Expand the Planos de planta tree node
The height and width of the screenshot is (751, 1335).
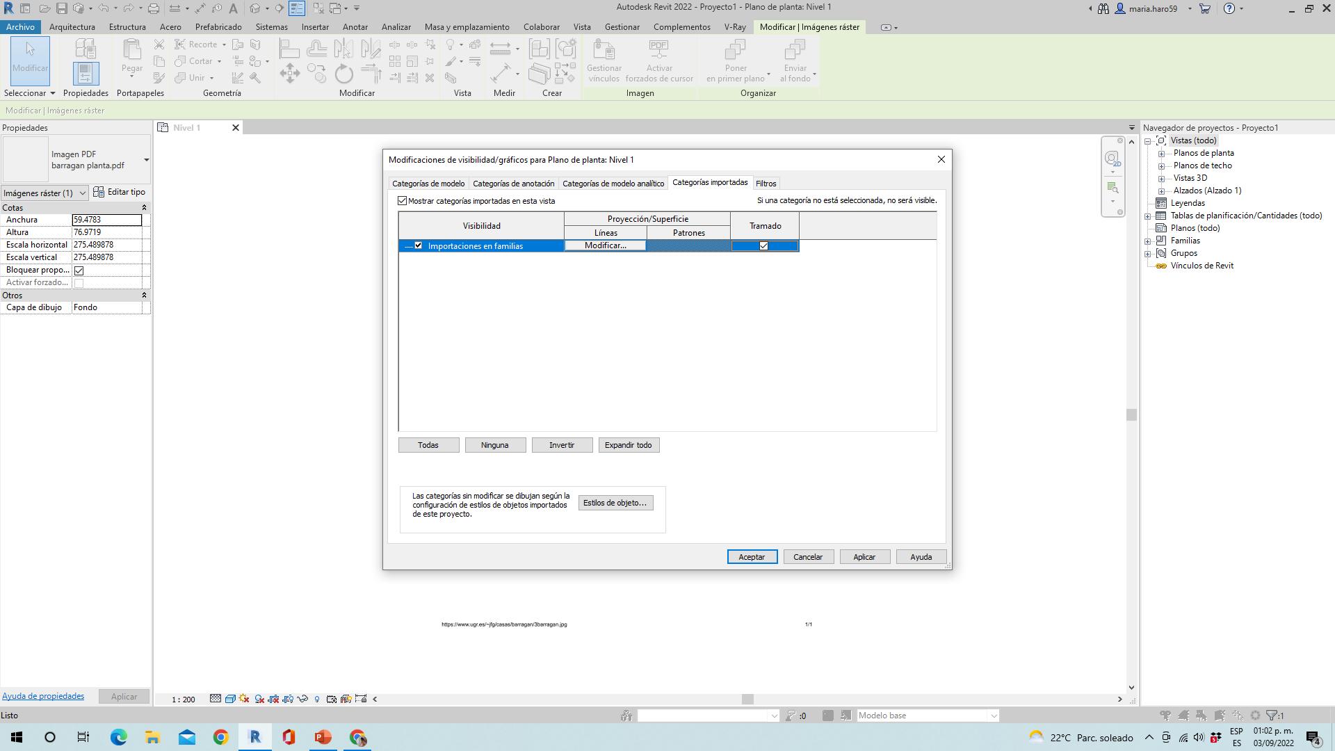(1161, 154)
